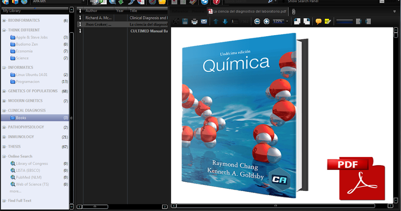Click the paperclip attach file tab icon

pyautogui.click(x=293, y=12)
